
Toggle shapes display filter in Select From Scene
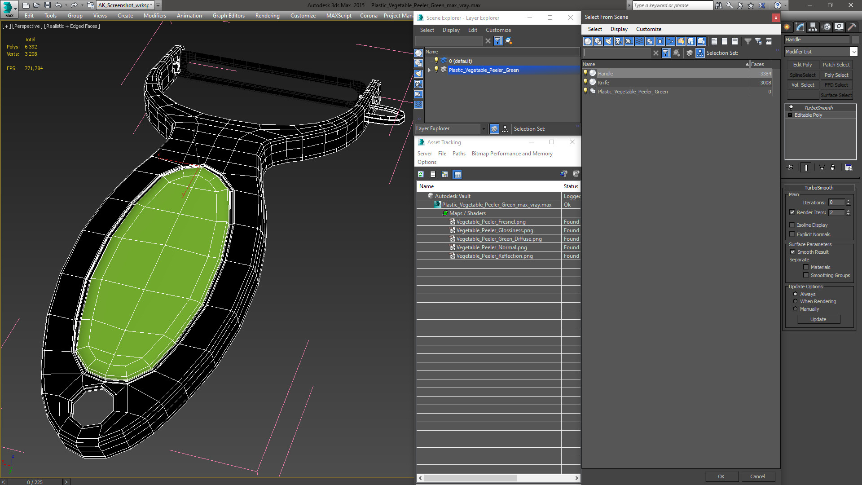pos(598,41)
